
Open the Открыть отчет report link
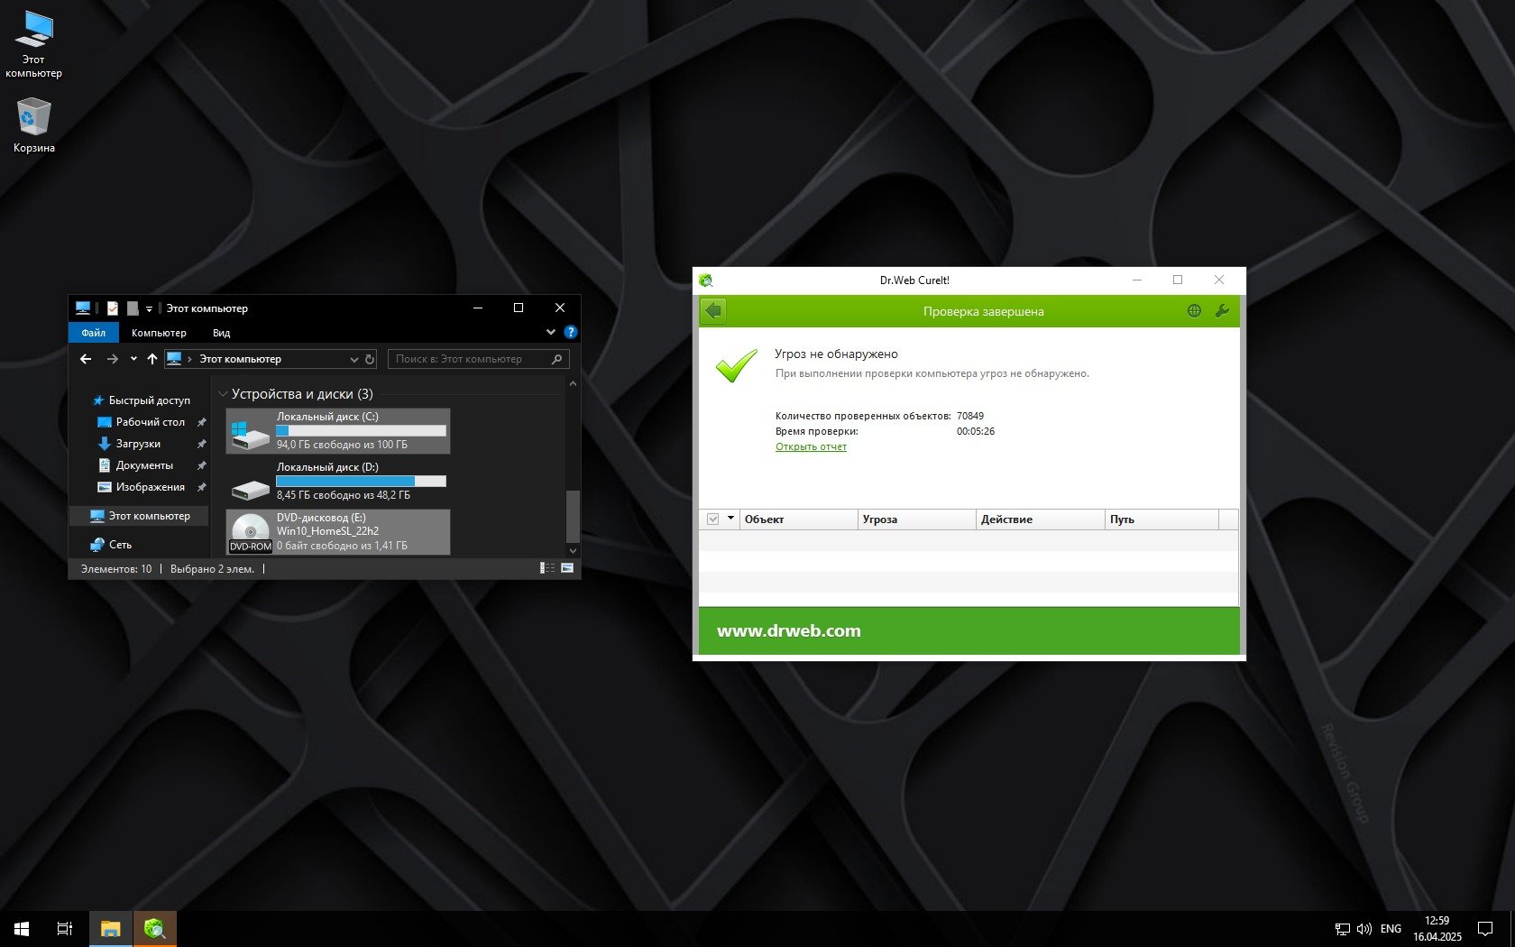811,446
